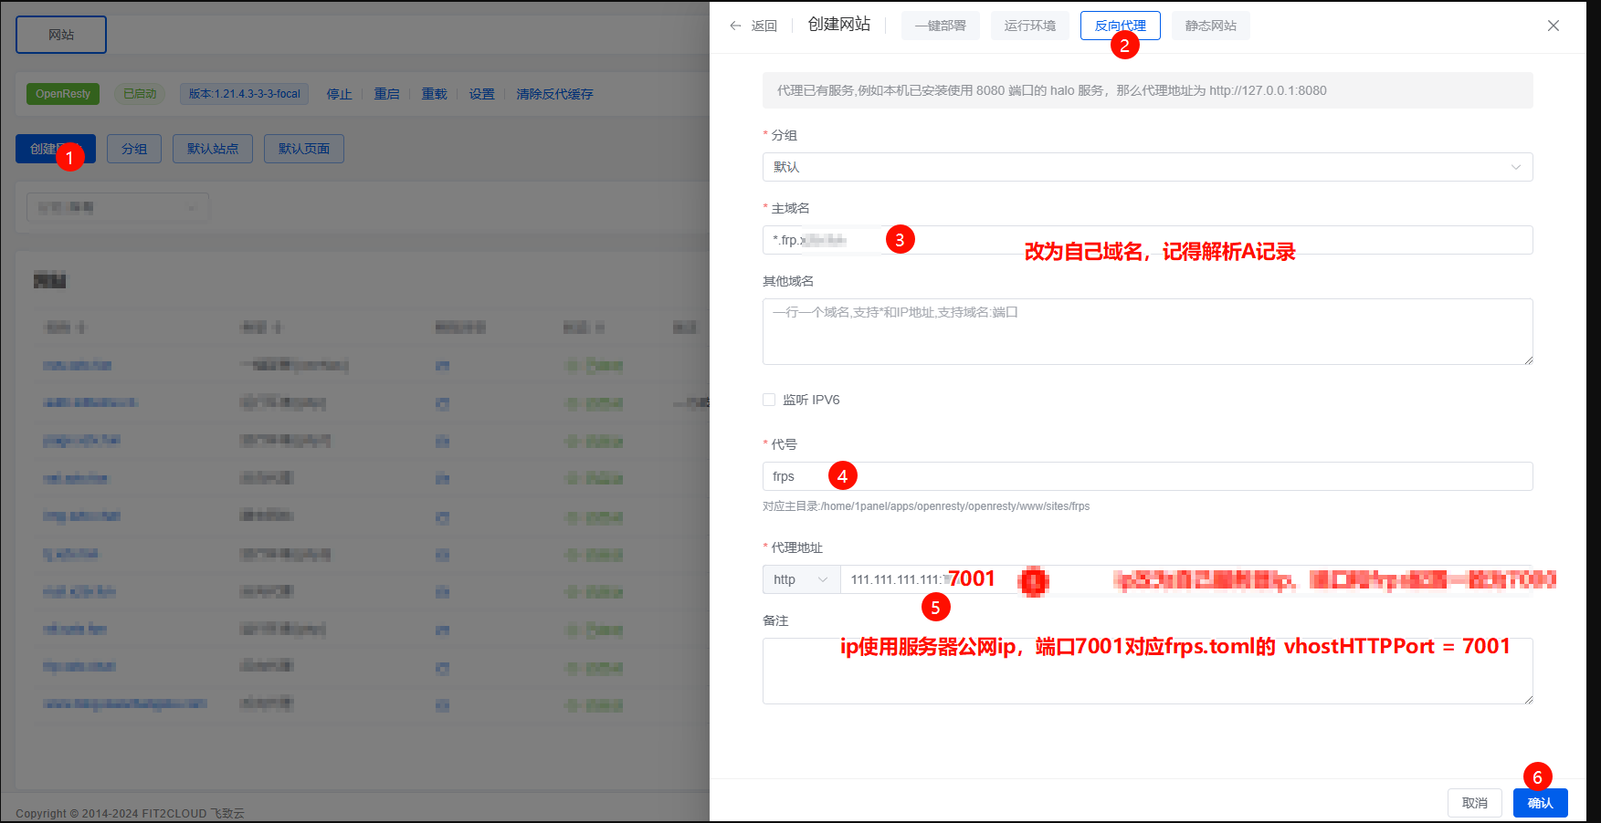Enable the 监听 IPV6 checkbox
The width and height of the screenshot is (1601, 823).
769,400
